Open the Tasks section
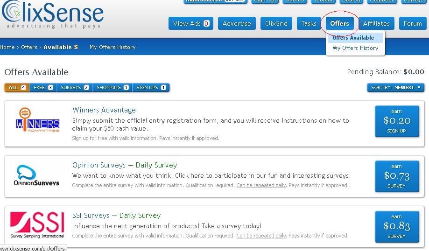This screenshot has height=251, width=429. coord(309,23)
